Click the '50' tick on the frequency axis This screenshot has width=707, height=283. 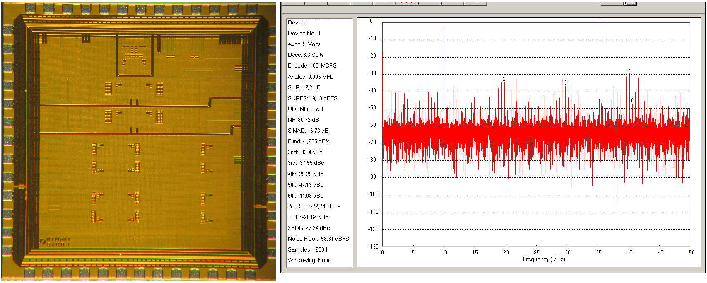click(x=691, y=252)
